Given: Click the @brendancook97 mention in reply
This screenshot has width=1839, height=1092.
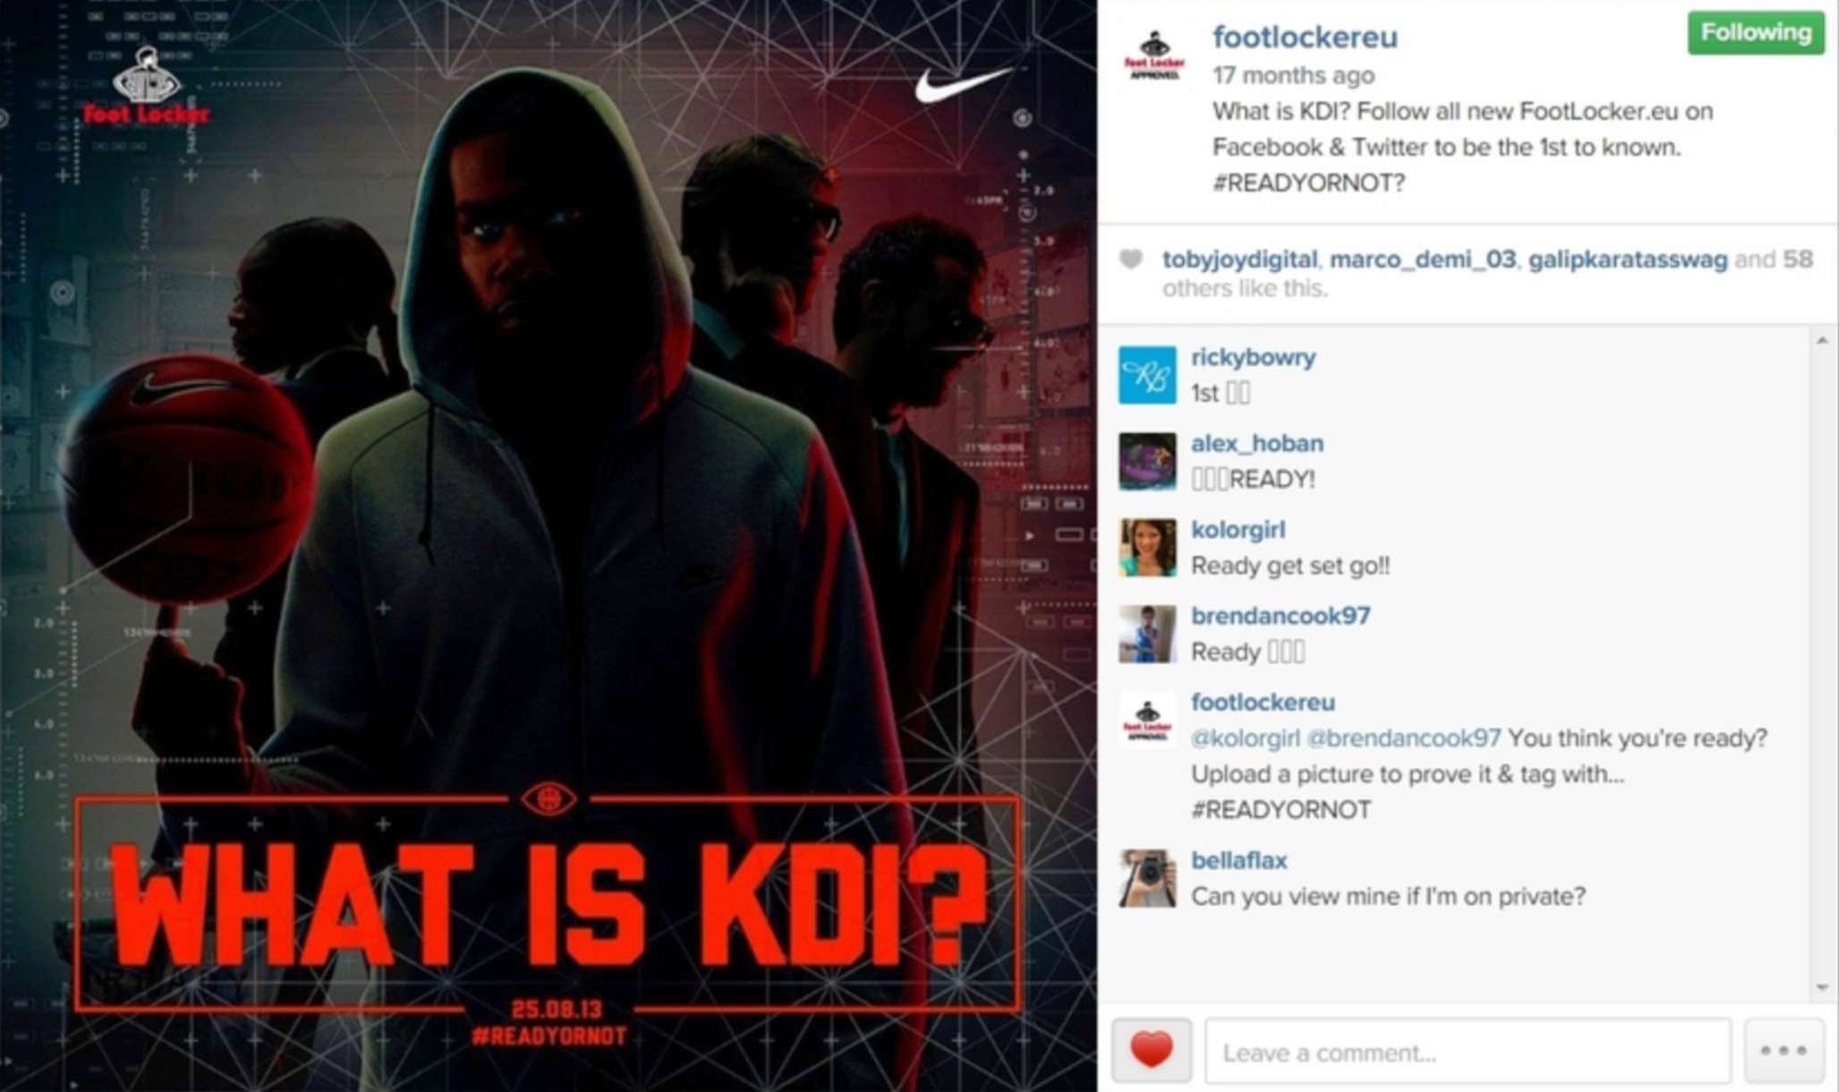Looking at the screenshot, I should tap(1403, 738).
